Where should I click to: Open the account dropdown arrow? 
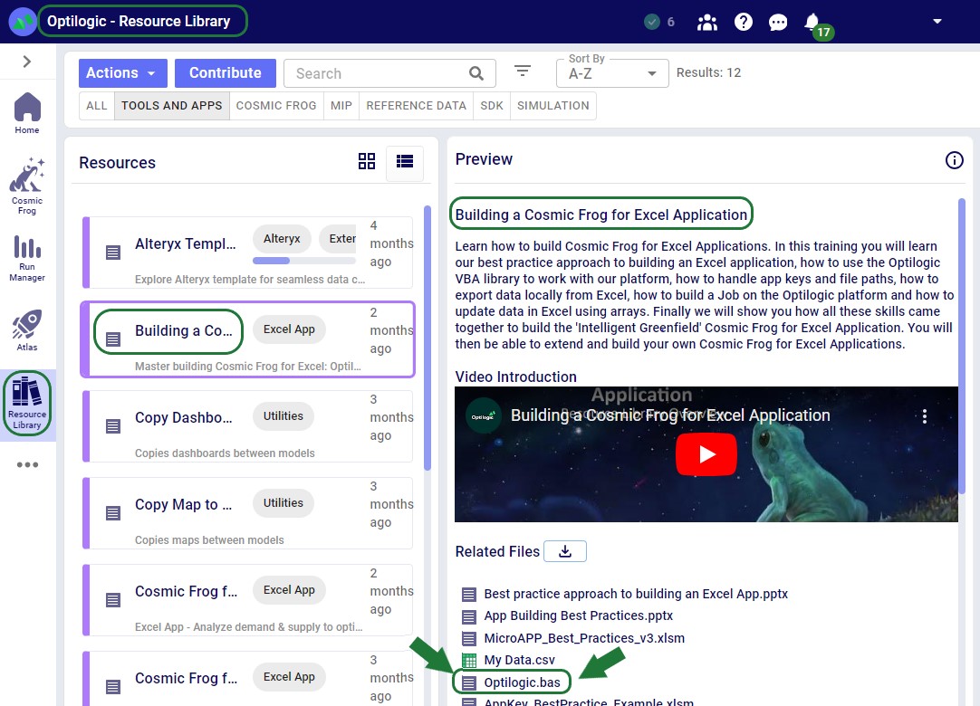pos(937,21)
